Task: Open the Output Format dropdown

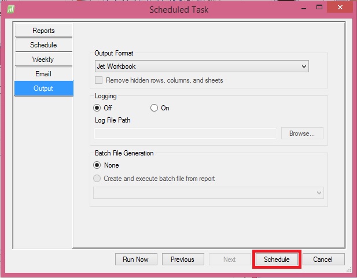Action: pyautogui.click(x=201, y=66)
